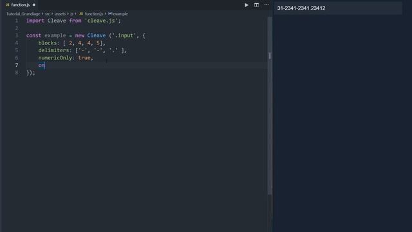Run the code with the play icon

[247, 5]
